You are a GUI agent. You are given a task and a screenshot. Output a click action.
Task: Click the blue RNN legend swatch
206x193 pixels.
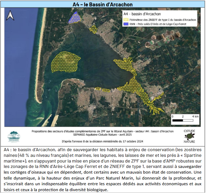click(x=126, y=24)
